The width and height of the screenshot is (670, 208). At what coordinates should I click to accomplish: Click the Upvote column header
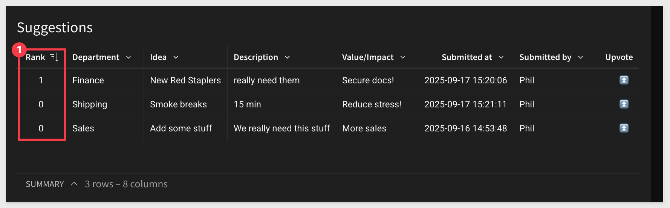(x=619, y=57)
